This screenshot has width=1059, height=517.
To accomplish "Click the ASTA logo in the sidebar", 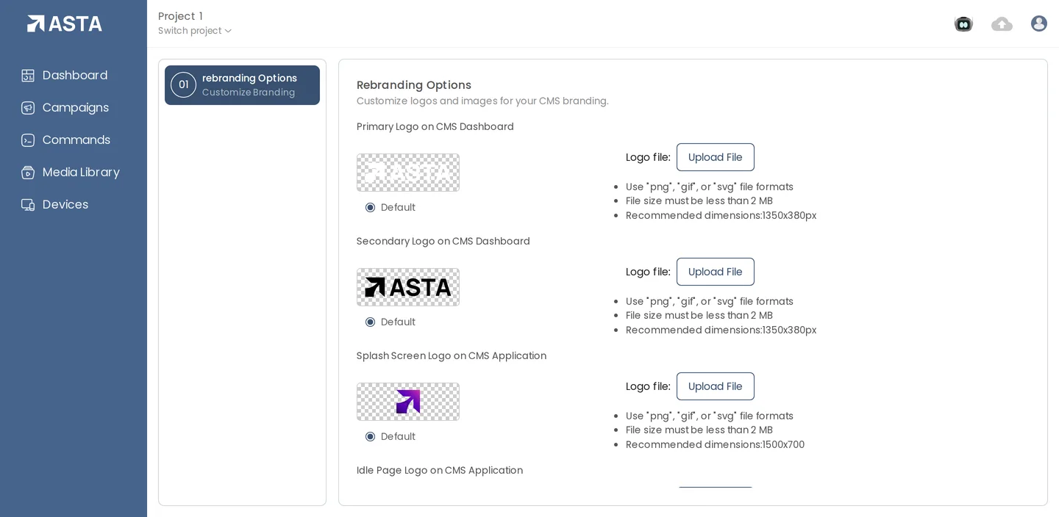I will (x=65, y=23).
